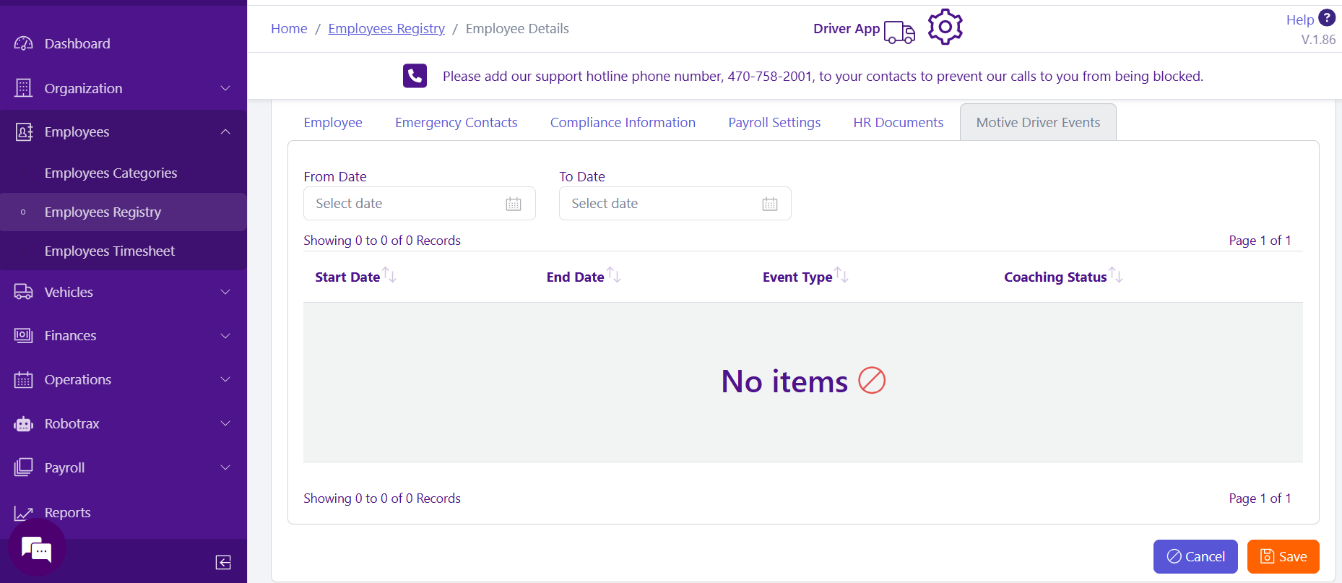The image size is (1342, 583).
Task: Click the Cancel button
Action: coord(1195,556)
